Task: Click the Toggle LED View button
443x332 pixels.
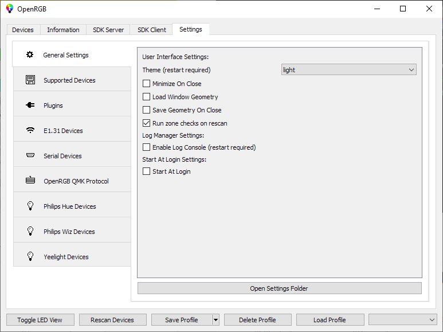Action: pyautogui.click(x=40, y=320)
